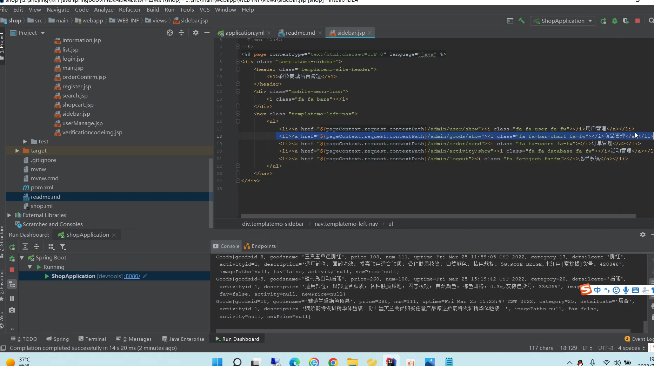The width and height of the screenshot is (654, 366).
Task: Click the Build Project hammer icon
Action: click(x=521, y=21)
